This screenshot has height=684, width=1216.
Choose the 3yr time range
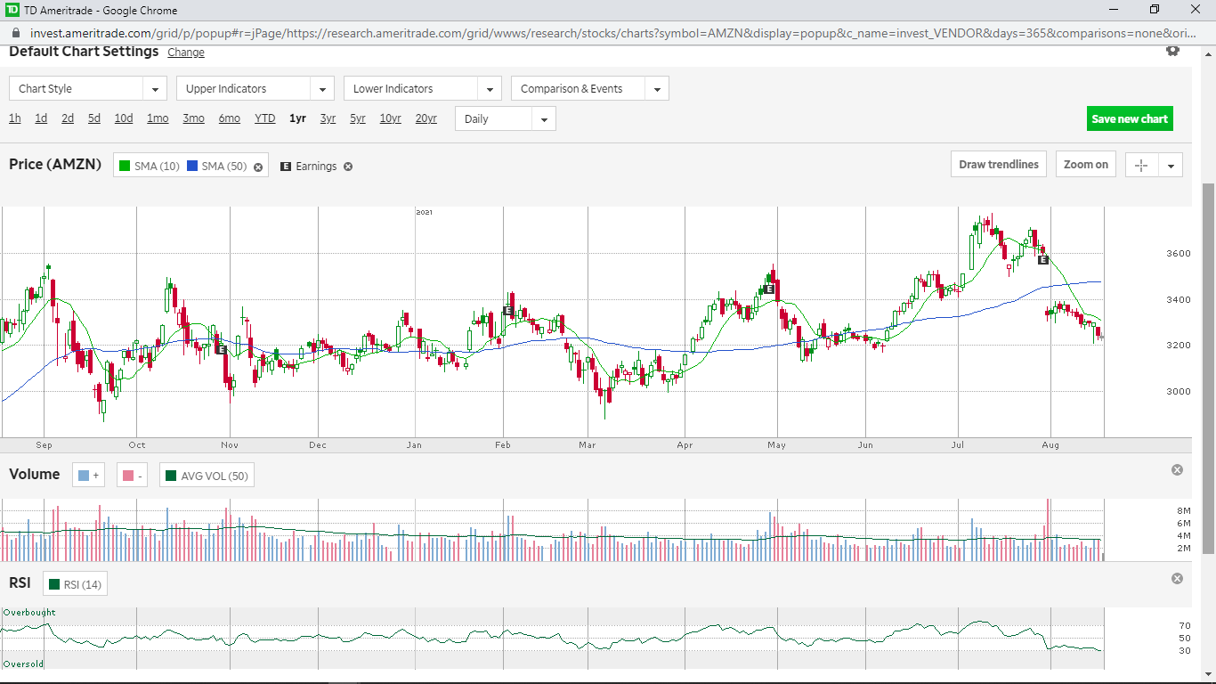[x=328, y=118]
